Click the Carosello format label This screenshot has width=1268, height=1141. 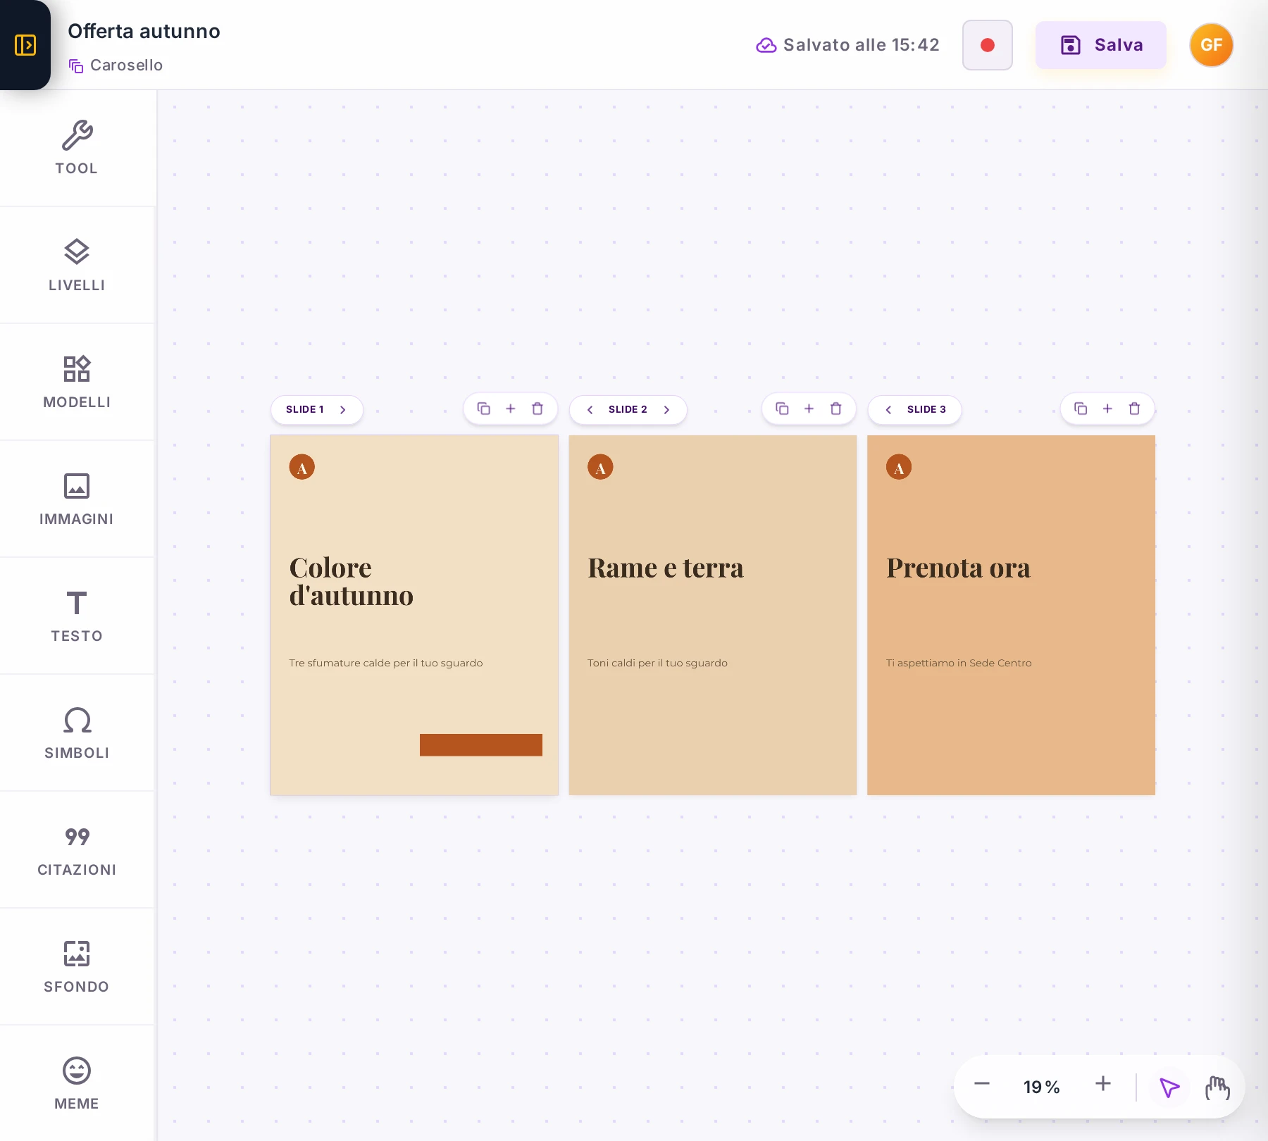[x=126, y=65]
